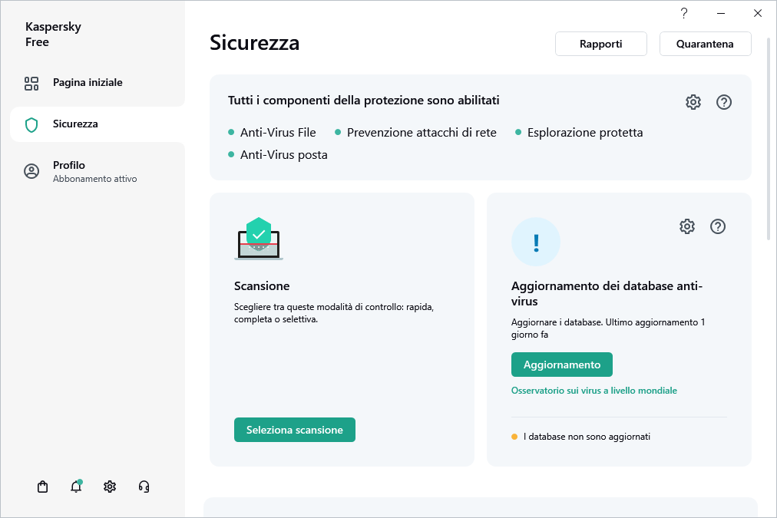Open help for database update card

pos(718,226)
